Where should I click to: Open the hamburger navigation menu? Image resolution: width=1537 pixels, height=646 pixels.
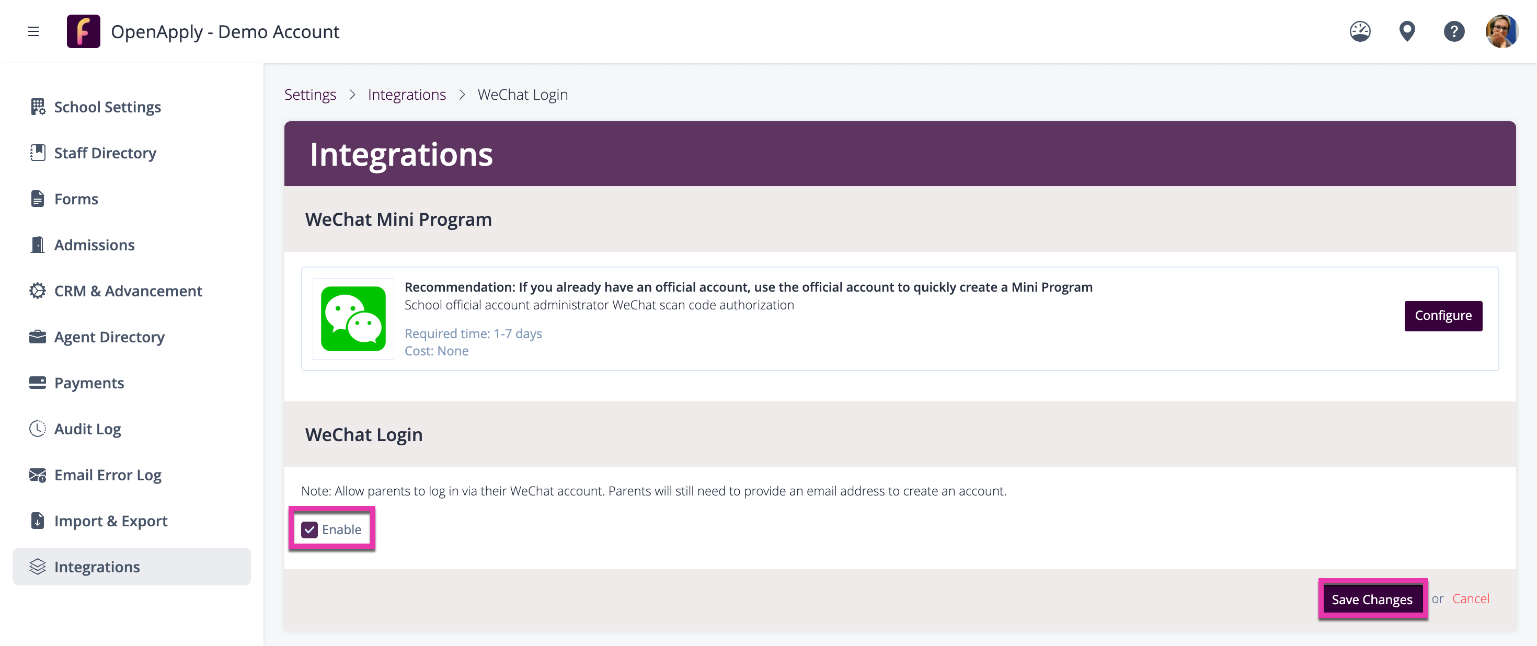point(33,31)
